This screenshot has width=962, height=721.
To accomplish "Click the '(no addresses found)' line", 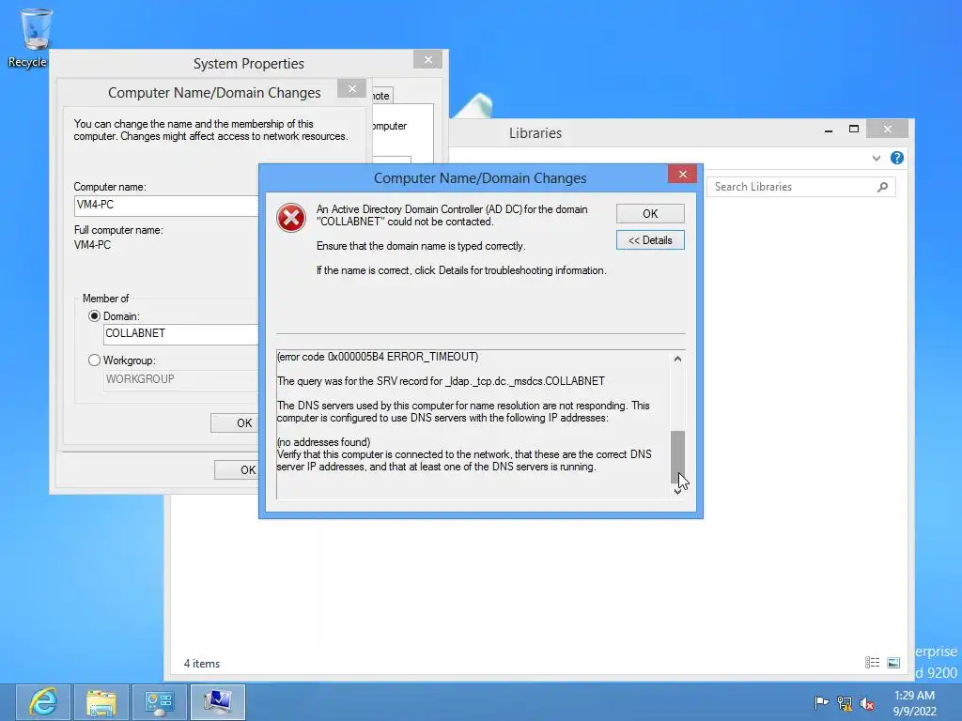I will coord(324,442).
